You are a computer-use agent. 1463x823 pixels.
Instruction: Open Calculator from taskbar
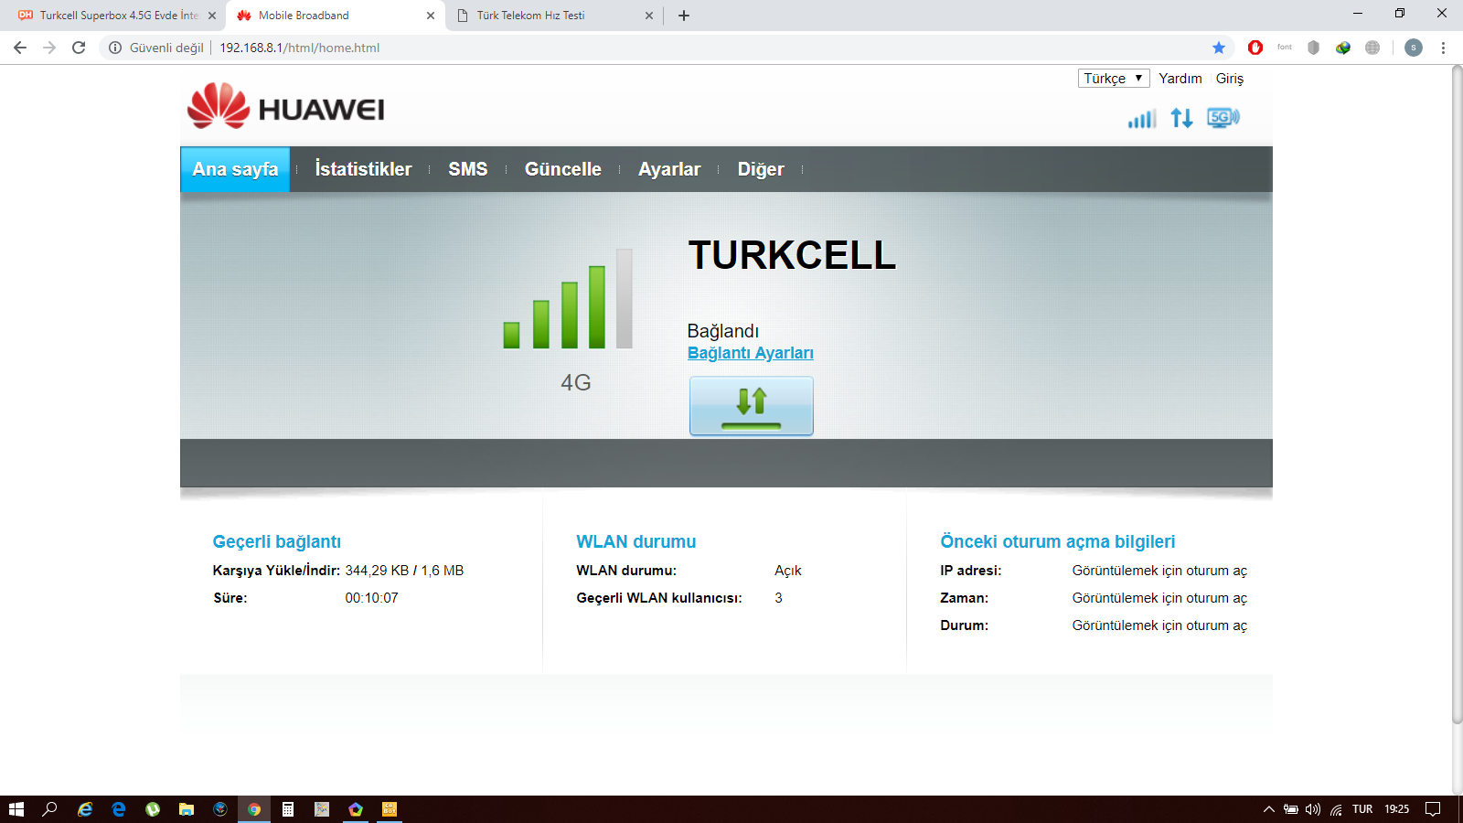[x=288, y=809]
